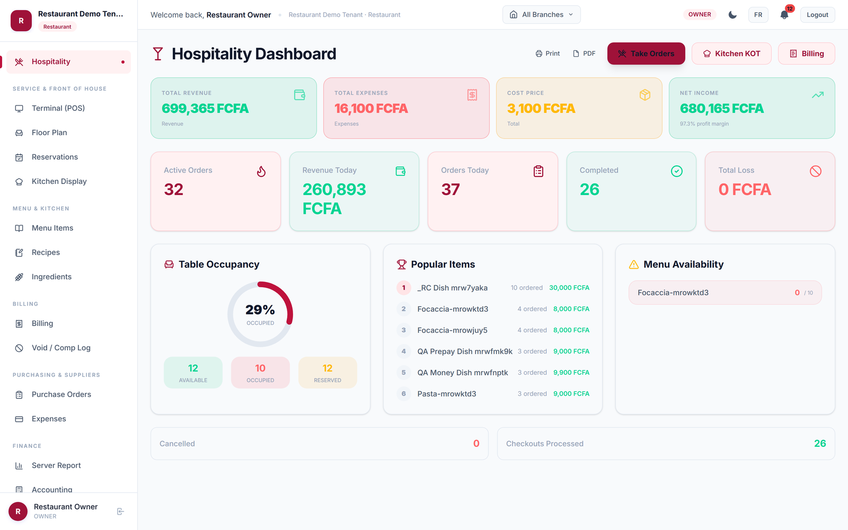Open Terminal (POS) in the sidebar
The image size is (848, 530).
click(x=68, y=108)
